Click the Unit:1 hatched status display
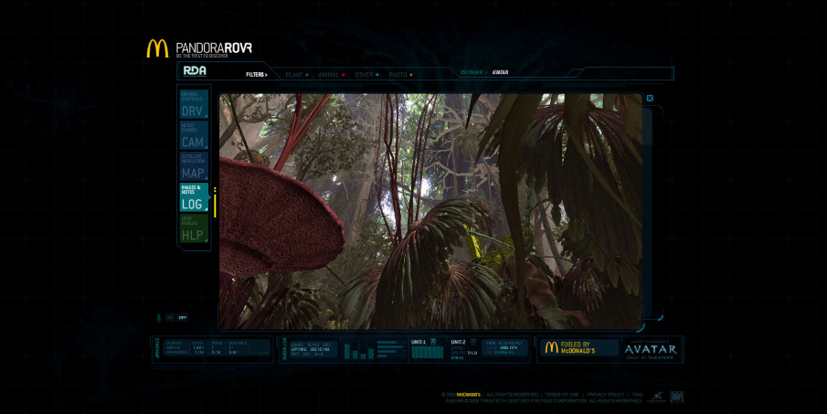Image resolution: width=827 pixels, height=414 pixels. [428, 353]
